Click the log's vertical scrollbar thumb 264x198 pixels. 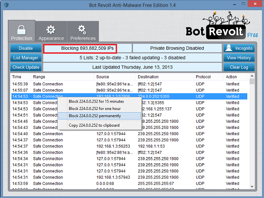[252, 81]
